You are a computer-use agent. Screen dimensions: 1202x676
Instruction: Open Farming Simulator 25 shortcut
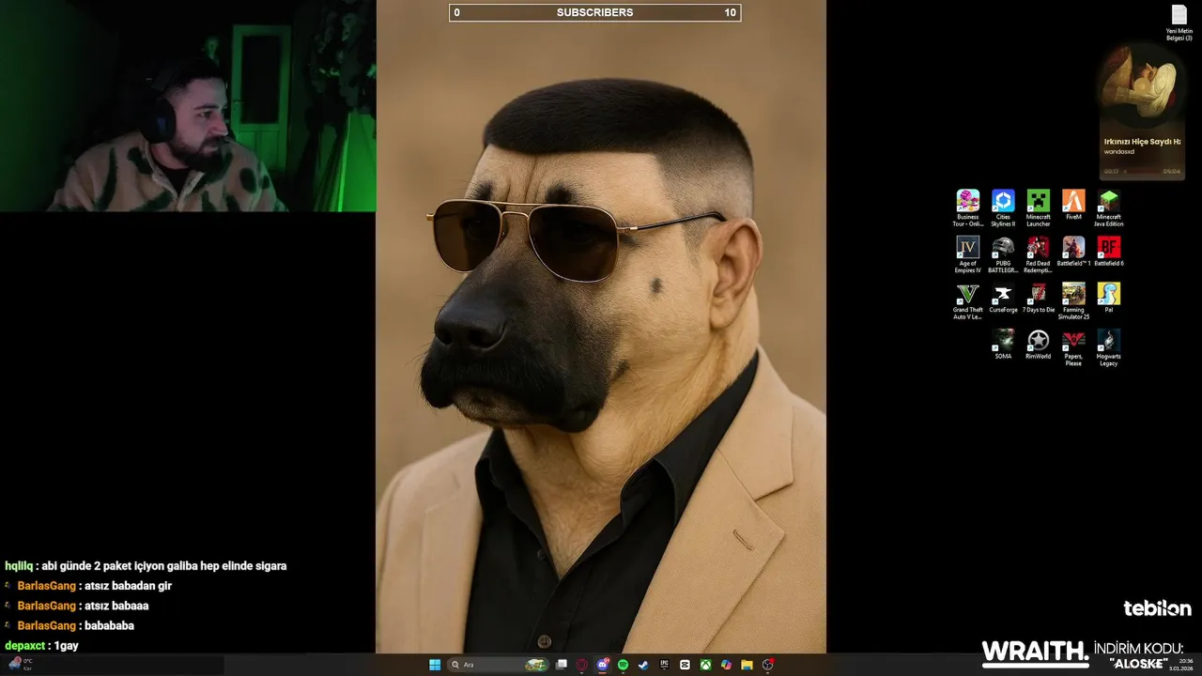[x=1073, y=301]
